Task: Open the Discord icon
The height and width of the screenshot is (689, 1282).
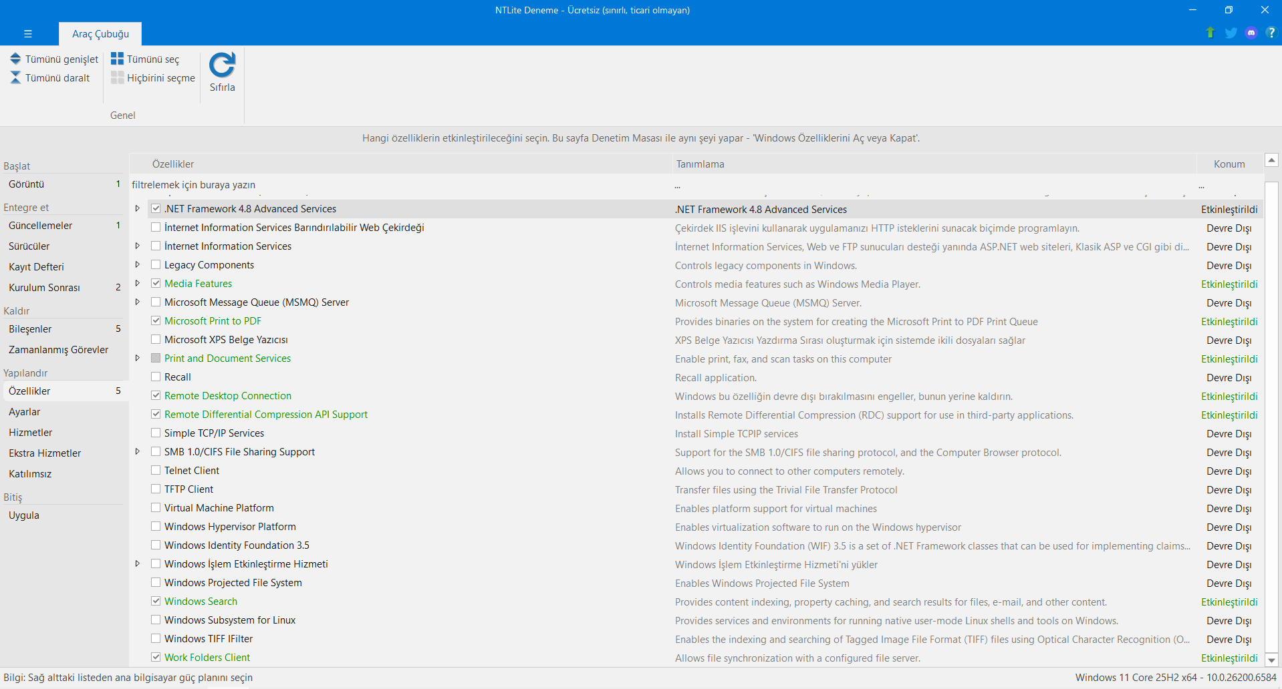Action: (x=1251, y=33)
